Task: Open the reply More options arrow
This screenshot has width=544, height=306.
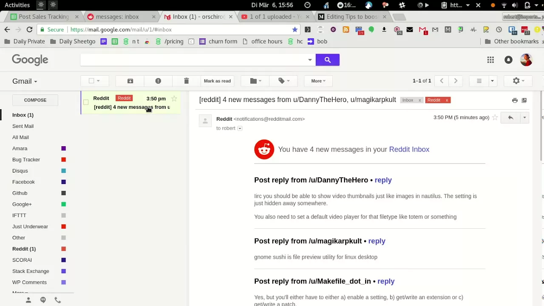Action: click(x=524, y=117)
